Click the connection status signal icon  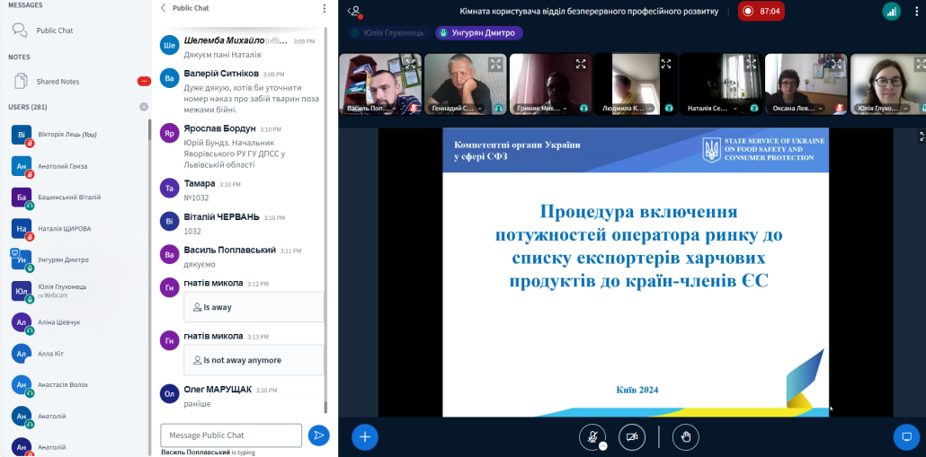pyautogui.click(x=891, y=11)
